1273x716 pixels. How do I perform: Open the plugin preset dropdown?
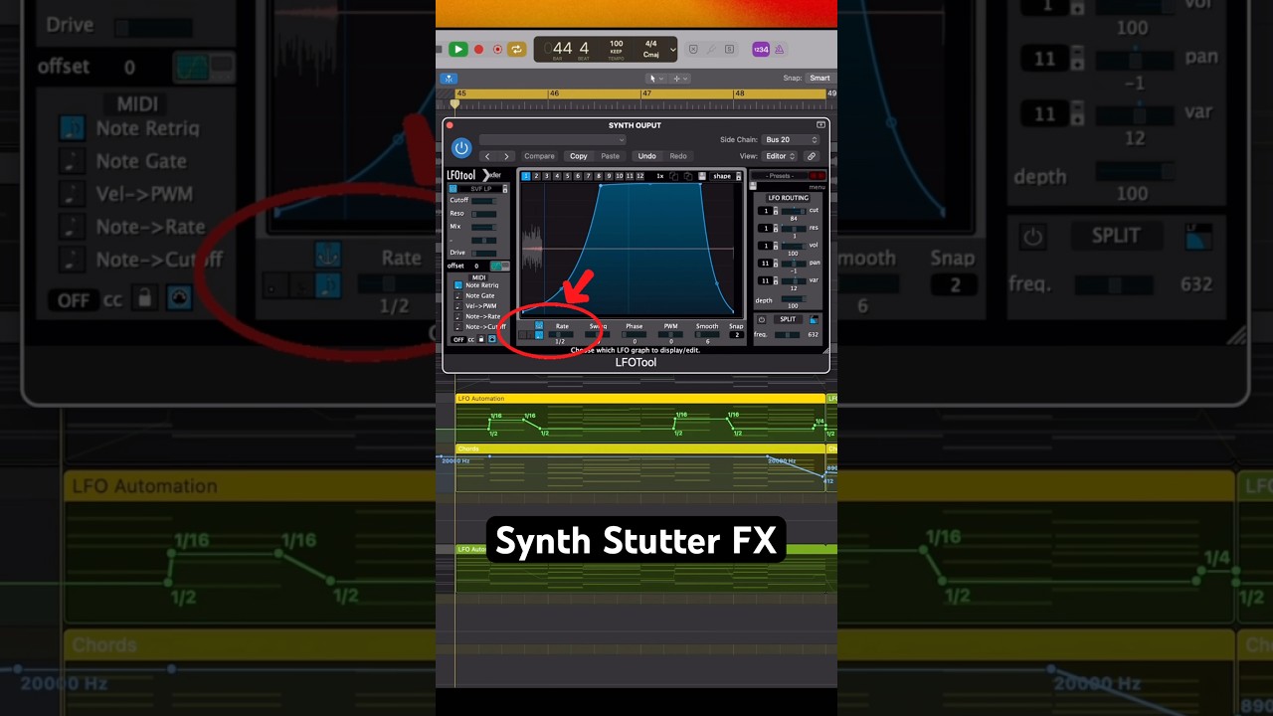[x=552, y=140]
